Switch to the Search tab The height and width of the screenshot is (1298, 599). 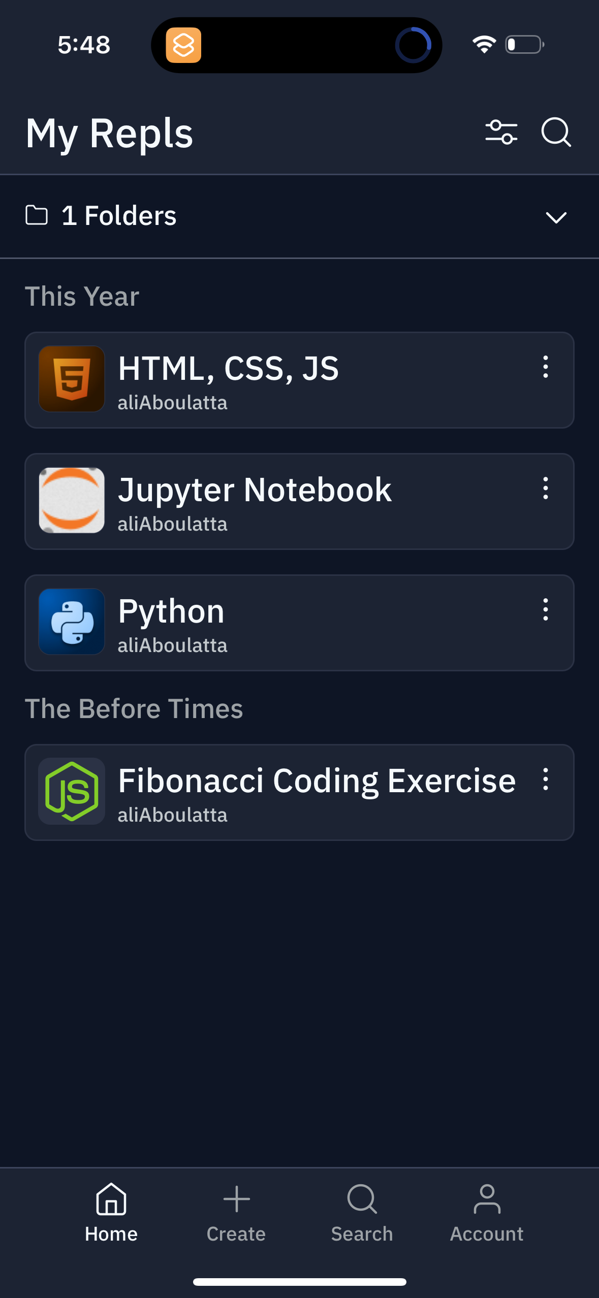tap(362, 1212)
